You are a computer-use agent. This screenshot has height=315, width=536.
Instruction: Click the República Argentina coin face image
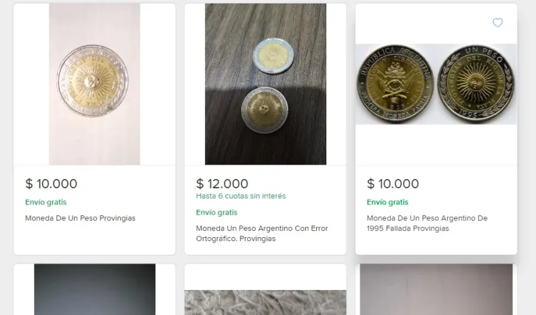click(x=396, y=83)
